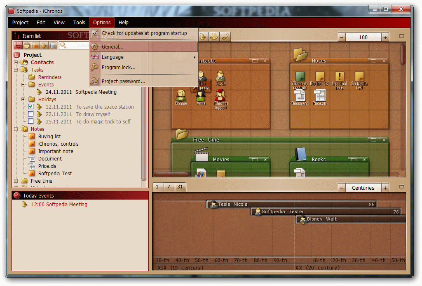
Task: Expand the Contacts tree node
Action: [x=16, y=63]
